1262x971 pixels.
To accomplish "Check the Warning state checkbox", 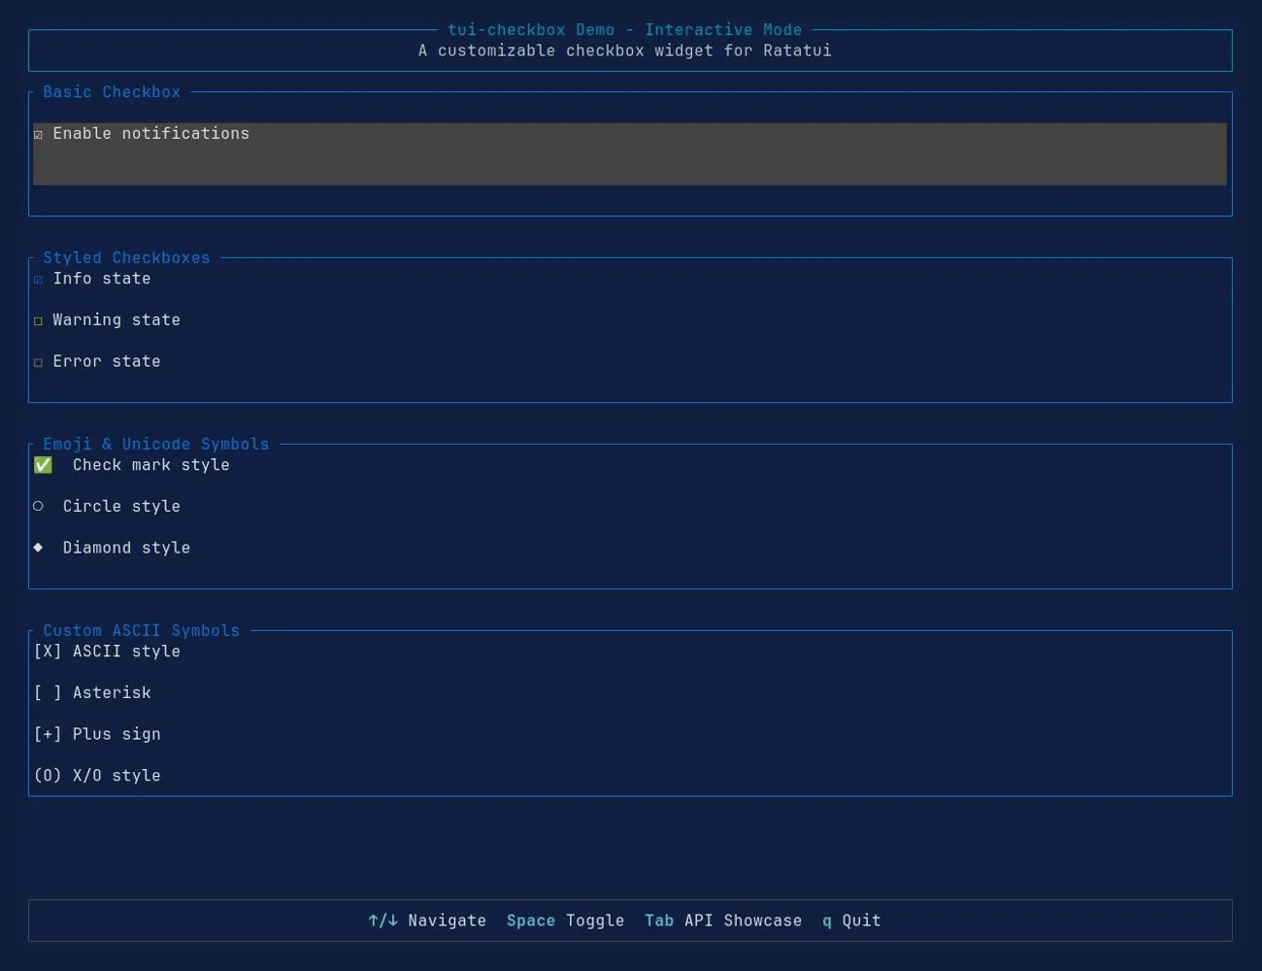I will coord(39,319).
